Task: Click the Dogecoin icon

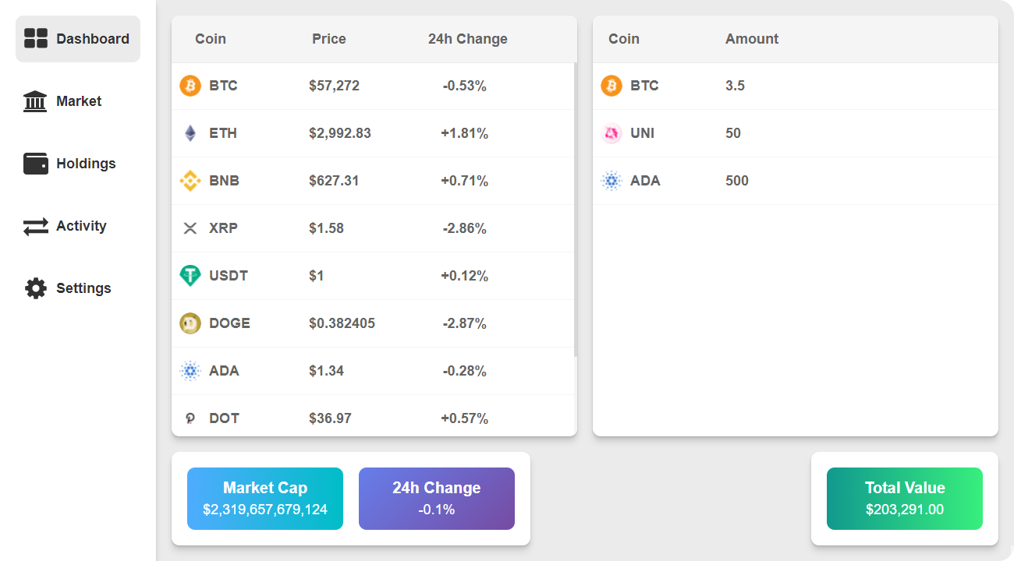Action: tap(190, 323)
